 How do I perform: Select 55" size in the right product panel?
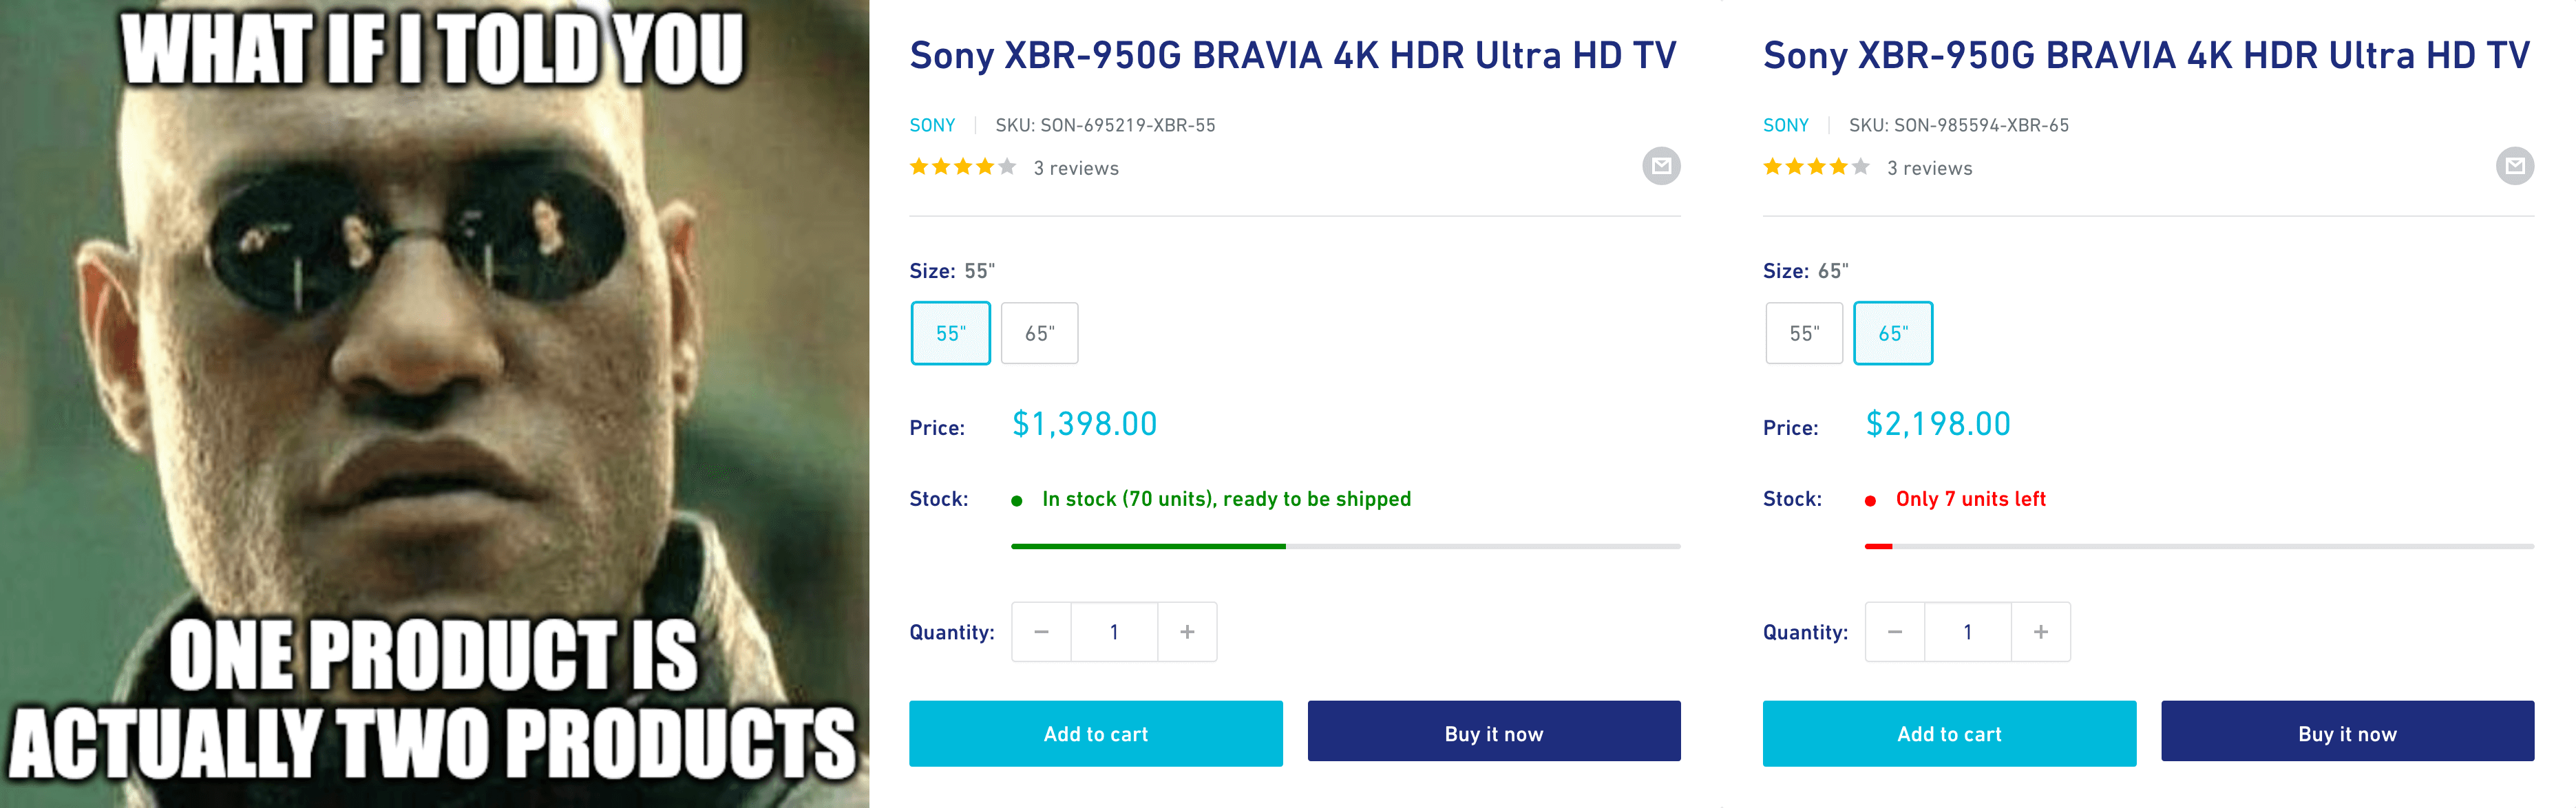click(x=1804, y=333)
